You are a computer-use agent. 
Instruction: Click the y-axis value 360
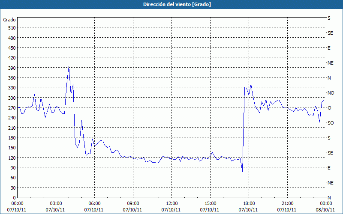tap(12, 78)
